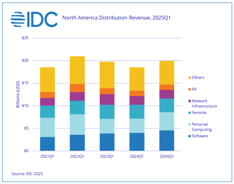Click the Others segment of 2022Q1 bar
The width and height of the screenshot is (234, 184).
coord(77,70)
